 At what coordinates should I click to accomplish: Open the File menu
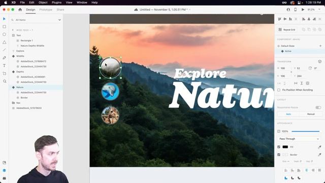(22, 3)
